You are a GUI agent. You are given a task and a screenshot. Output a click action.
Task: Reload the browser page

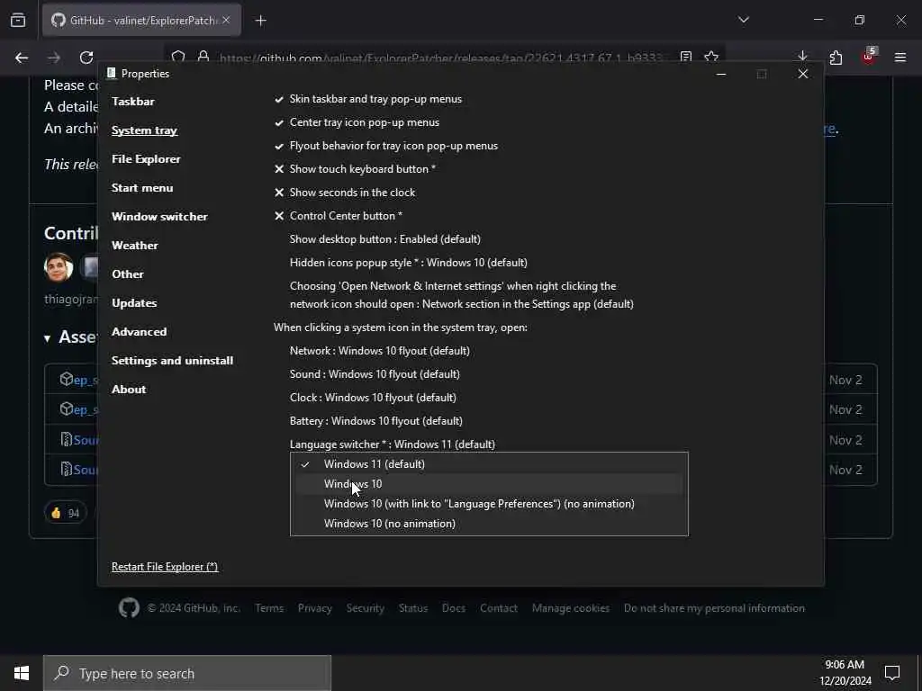click(86, 58)
